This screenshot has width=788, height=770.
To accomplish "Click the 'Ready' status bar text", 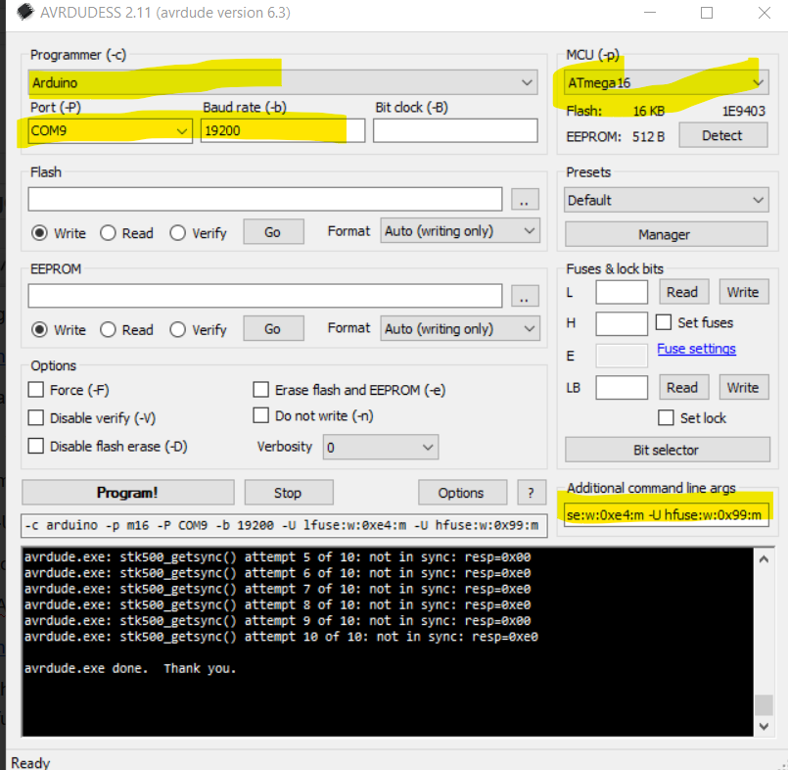I will (x=30, y=762).
